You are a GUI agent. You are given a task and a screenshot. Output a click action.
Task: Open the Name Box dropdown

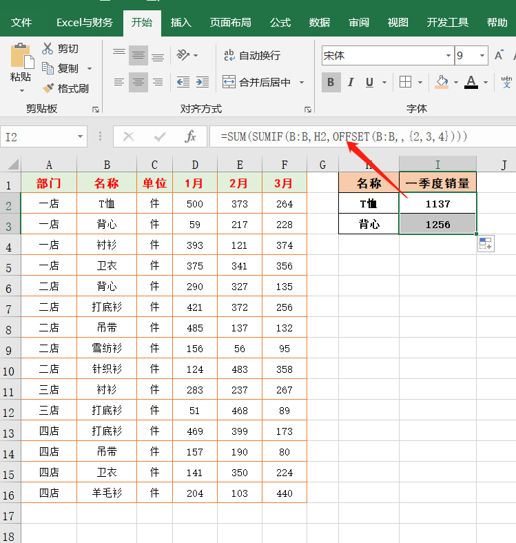(x=80, y=136)
